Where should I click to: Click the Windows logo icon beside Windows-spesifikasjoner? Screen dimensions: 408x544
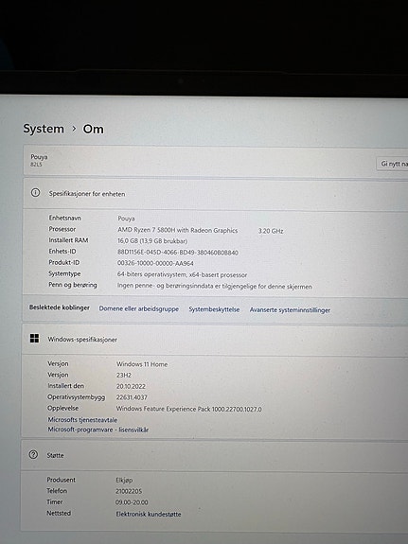34,339
